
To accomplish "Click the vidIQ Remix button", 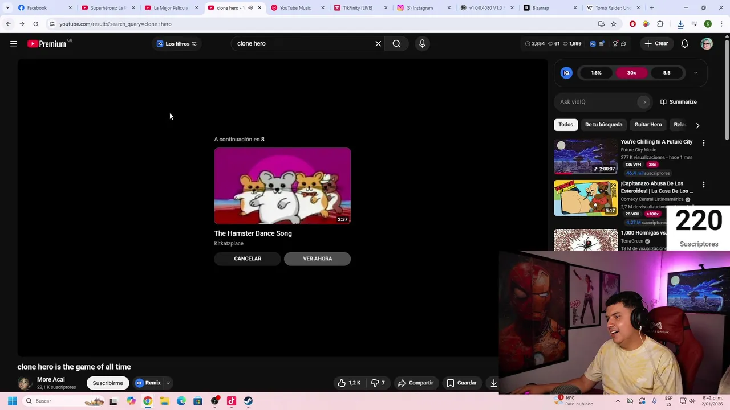I will 148,383.
